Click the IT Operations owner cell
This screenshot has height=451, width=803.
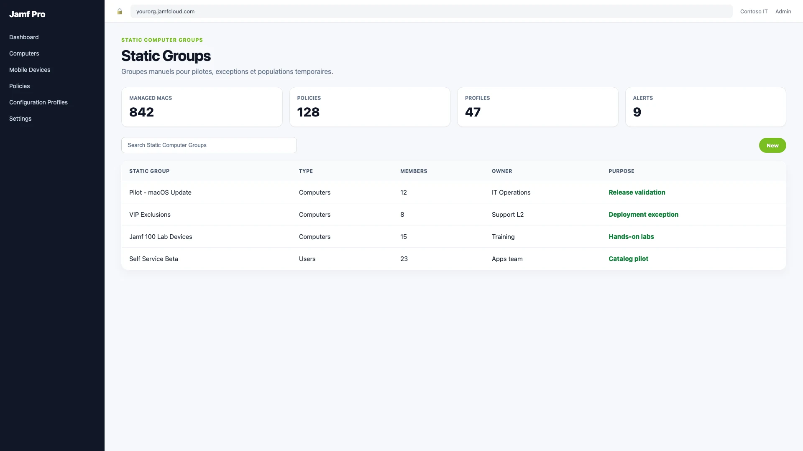(511, 192)
